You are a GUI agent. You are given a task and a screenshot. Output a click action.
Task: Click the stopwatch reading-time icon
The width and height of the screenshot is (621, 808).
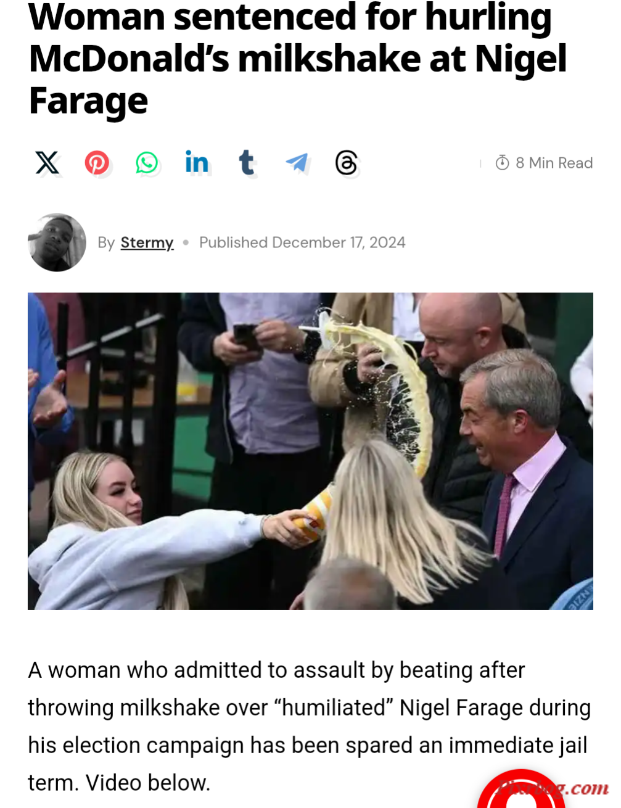(x=502, y=163)
